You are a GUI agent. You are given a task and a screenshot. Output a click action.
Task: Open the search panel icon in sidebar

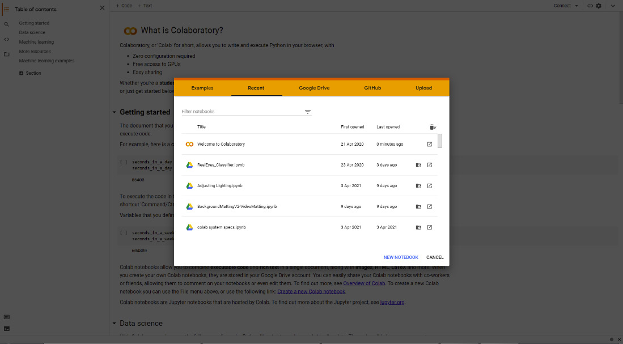pos(6,24)
